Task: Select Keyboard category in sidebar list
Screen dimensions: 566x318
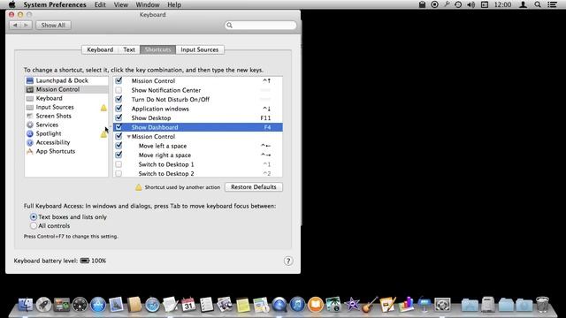Action: tap(66, 98)
